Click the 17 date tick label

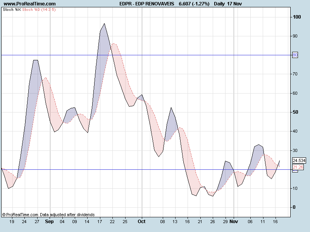click(x=100, y=222)
